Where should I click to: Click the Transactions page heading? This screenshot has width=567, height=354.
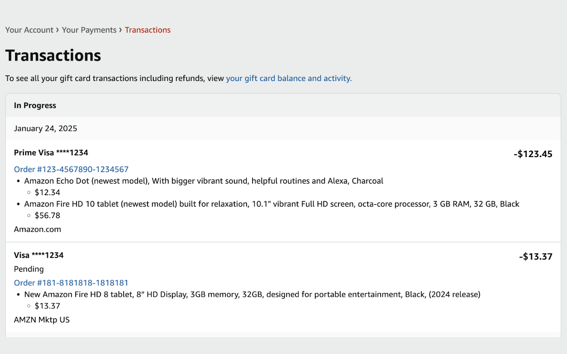point(53,55)
